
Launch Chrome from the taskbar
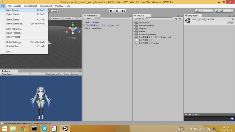tap(23, 128)
